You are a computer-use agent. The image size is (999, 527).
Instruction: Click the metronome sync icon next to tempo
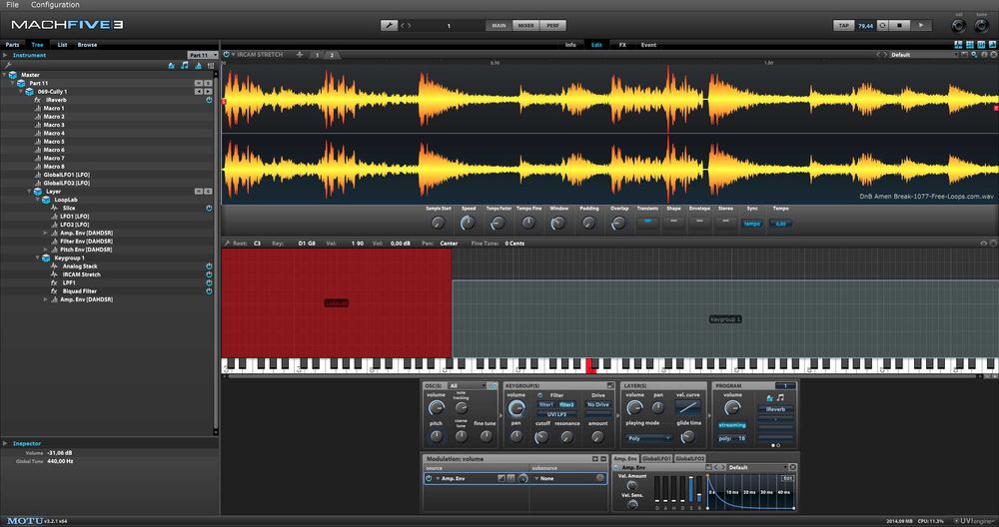[x=882, y=26]
